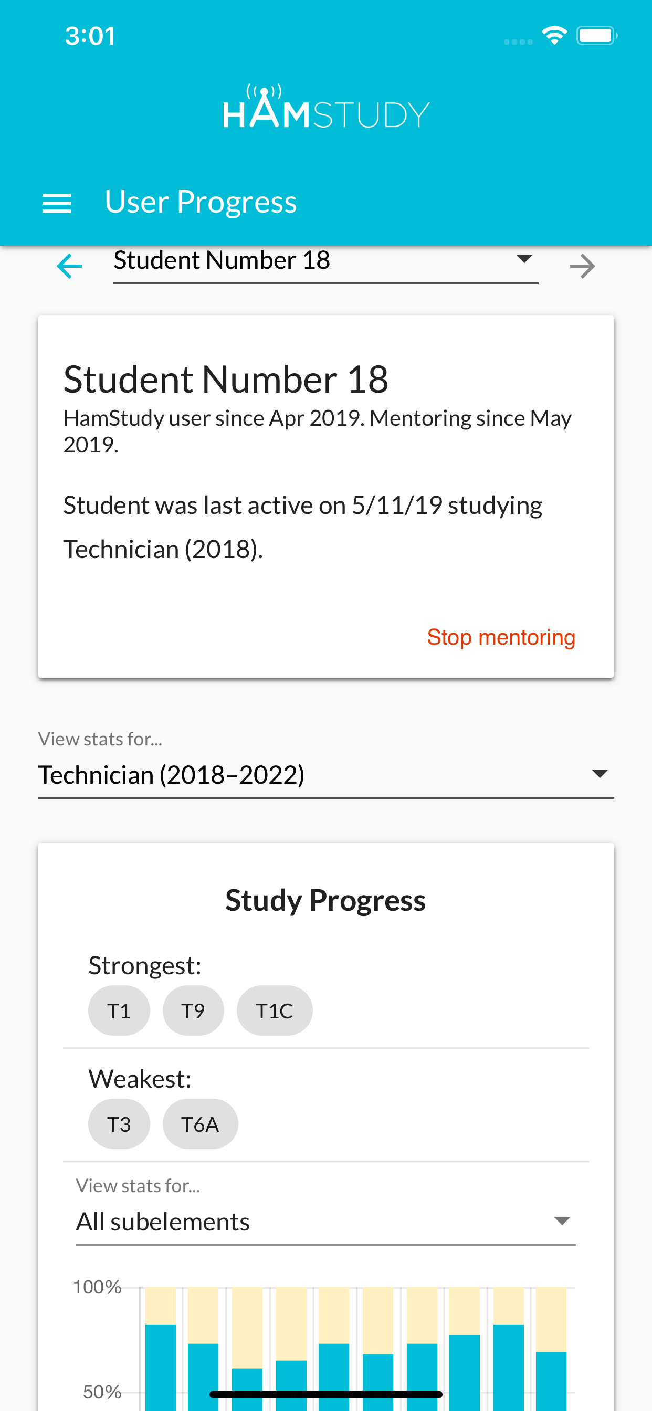Image resolution: width=652 pixels, height=1411 pixels.
Task: Go to next student with forward arrow
Action: [582, 266]
